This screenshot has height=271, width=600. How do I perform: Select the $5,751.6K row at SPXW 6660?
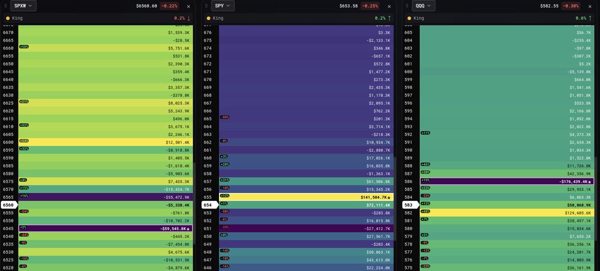(x=105, y=48)
